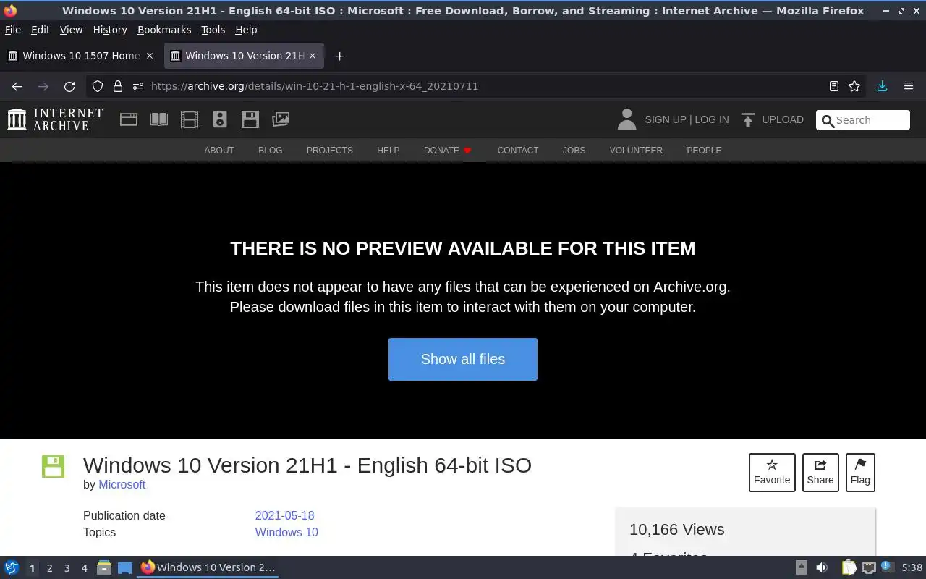The height and width of the screenshot is (579, 926).
Task: Switch to workspace 2 in taskbar
Action: coord(49,568)
